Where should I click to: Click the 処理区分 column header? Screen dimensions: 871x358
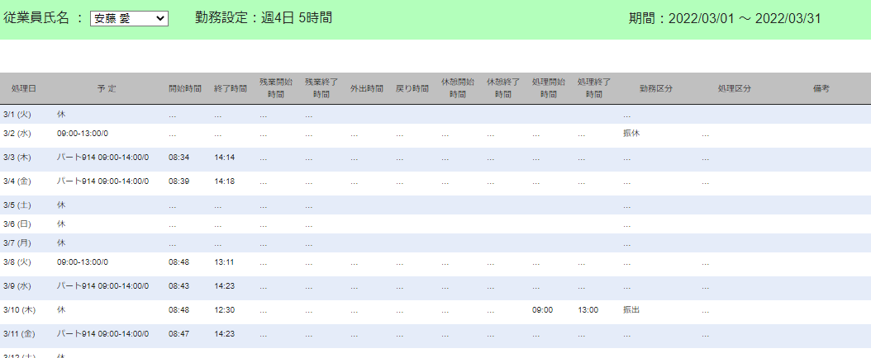tap(734, 88)
